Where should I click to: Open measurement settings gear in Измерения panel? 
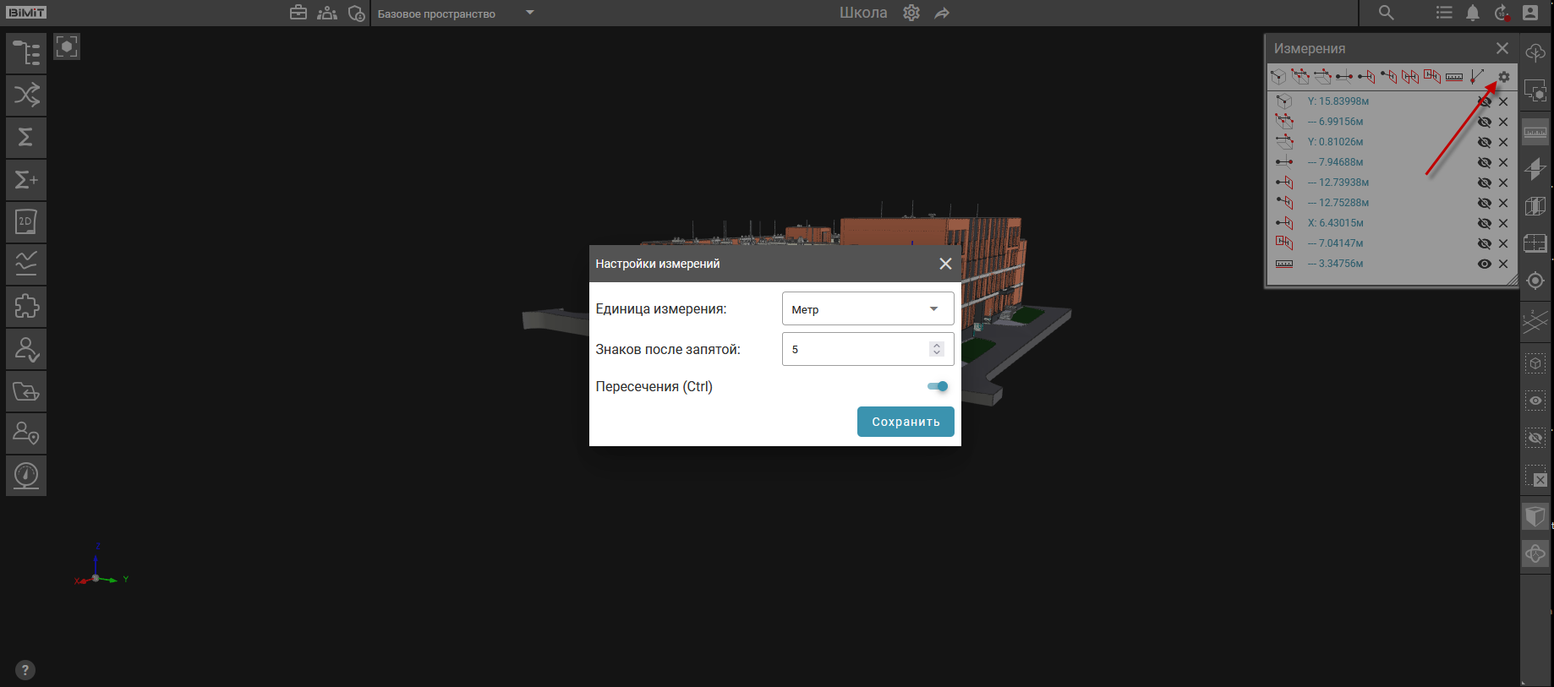click(1503, 77)
